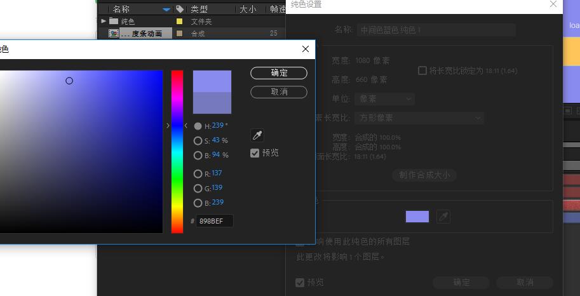This screenshot has width=580, height=296.
Task: Click the new color preview swatch
Action: (x=212, y=81)
